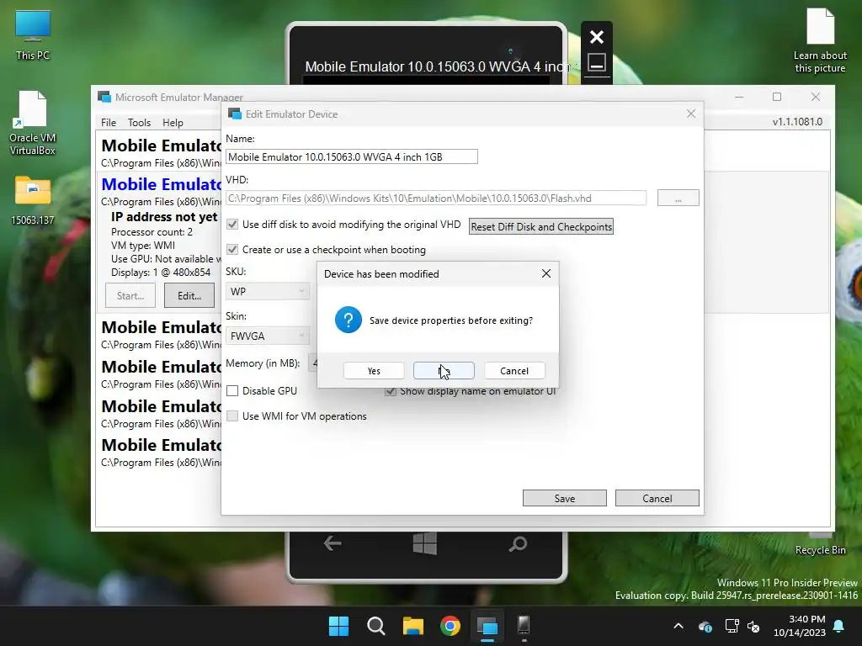Select the last Mobile Emulator entry in list
The width and height of the screenshot is (862, 646).
click(161, 452)
